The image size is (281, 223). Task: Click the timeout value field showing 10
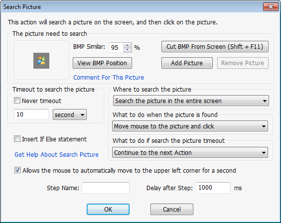click(x=31, y=114)
